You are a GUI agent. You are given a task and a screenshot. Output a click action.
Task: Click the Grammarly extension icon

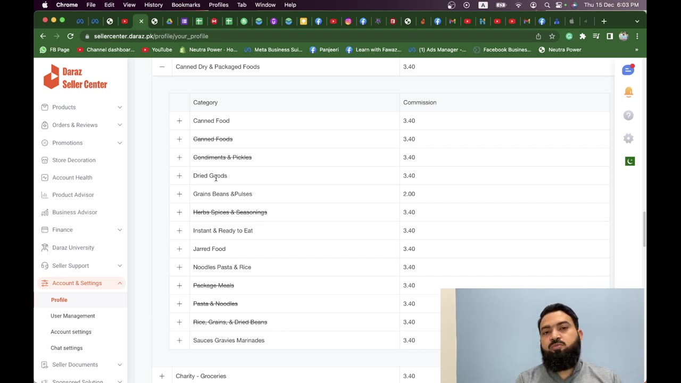click(x=569, y=36)
